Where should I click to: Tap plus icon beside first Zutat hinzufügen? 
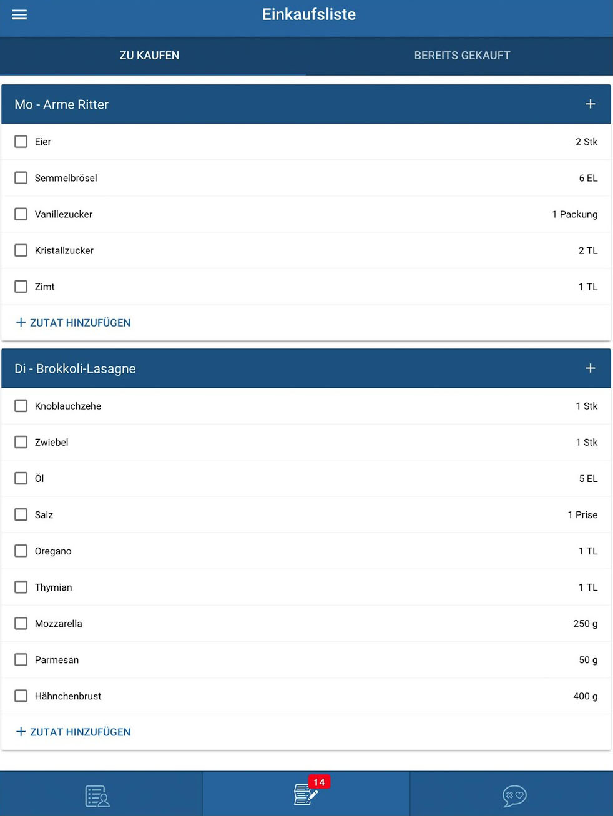[21, 322]
